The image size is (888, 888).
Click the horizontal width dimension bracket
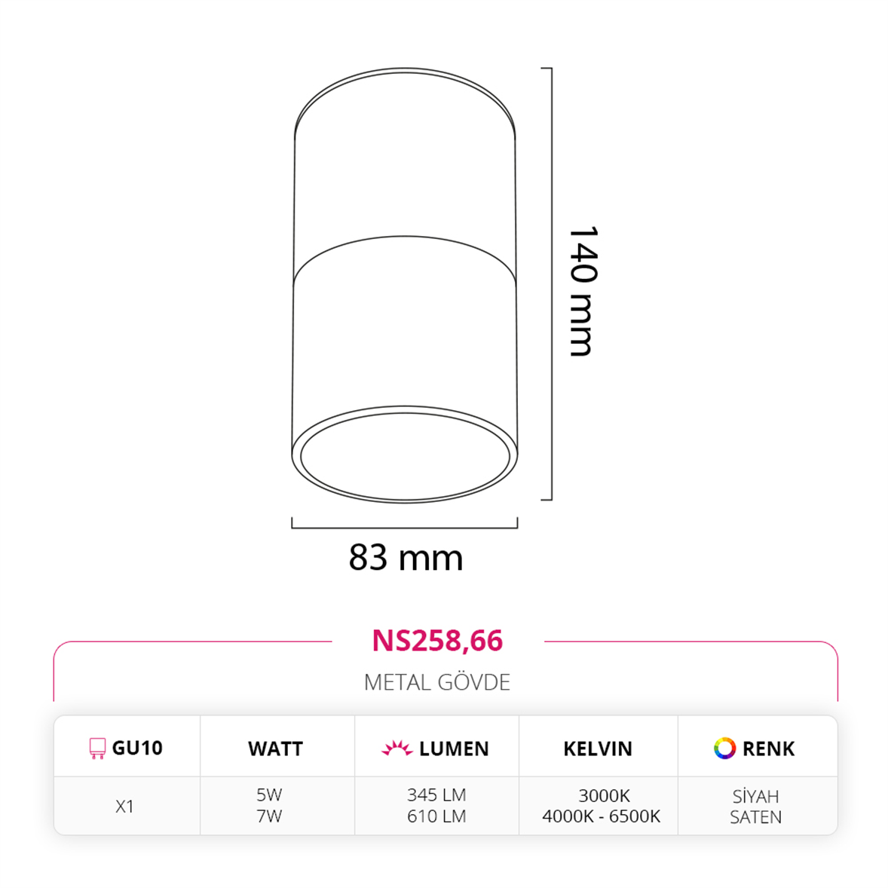coord(404,523)
